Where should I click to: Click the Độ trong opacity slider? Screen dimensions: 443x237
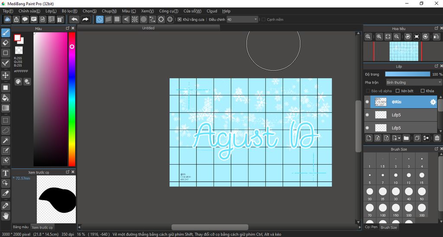point(408,75)
